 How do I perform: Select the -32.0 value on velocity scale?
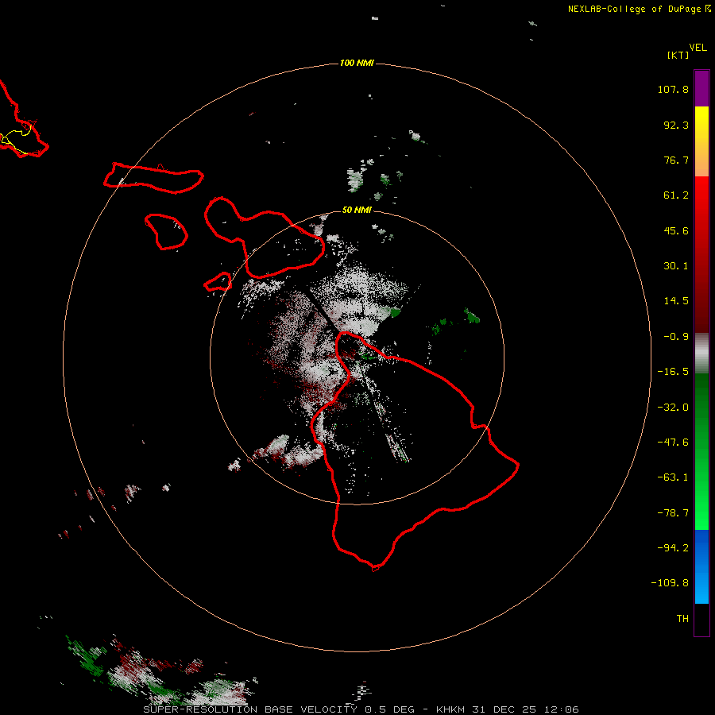click(673, 408)
